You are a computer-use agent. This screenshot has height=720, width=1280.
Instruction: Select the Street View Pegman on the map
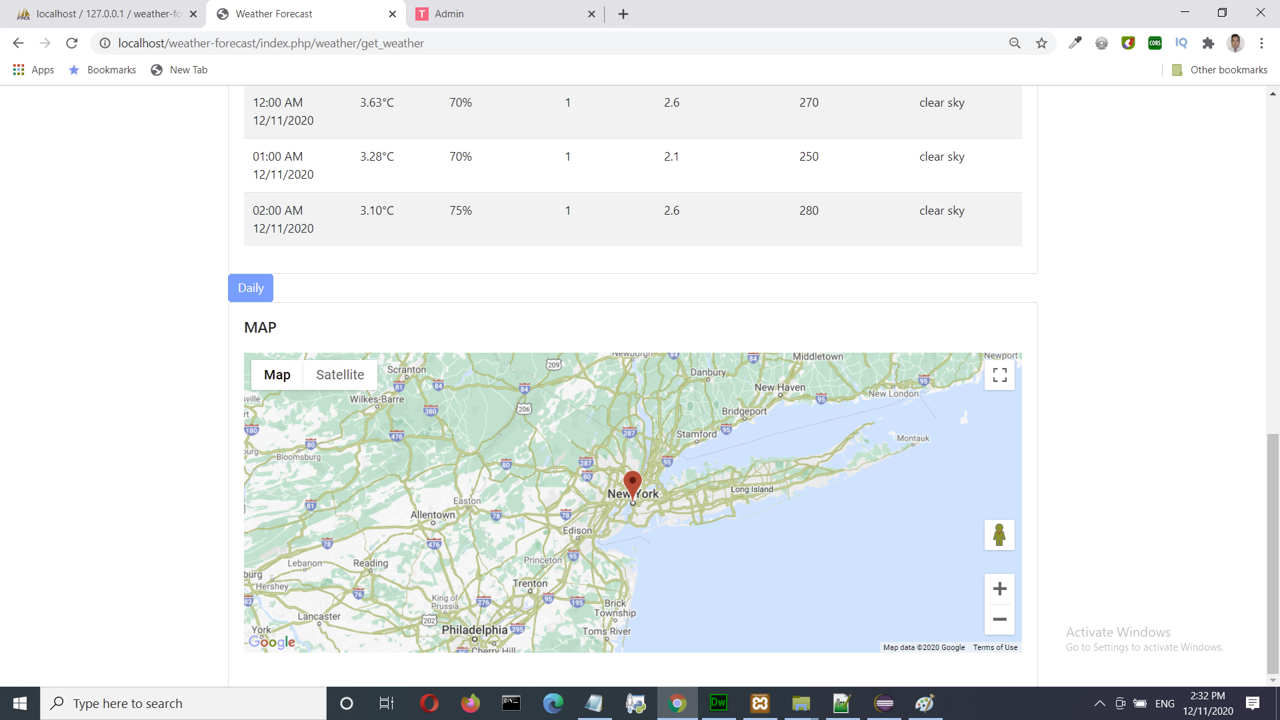click(x=999, y=535)
